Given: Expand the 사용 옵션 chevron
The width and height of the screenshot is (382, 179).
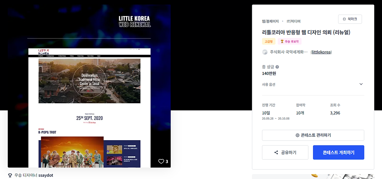Looking at the screenshot, I should [361, 84].
